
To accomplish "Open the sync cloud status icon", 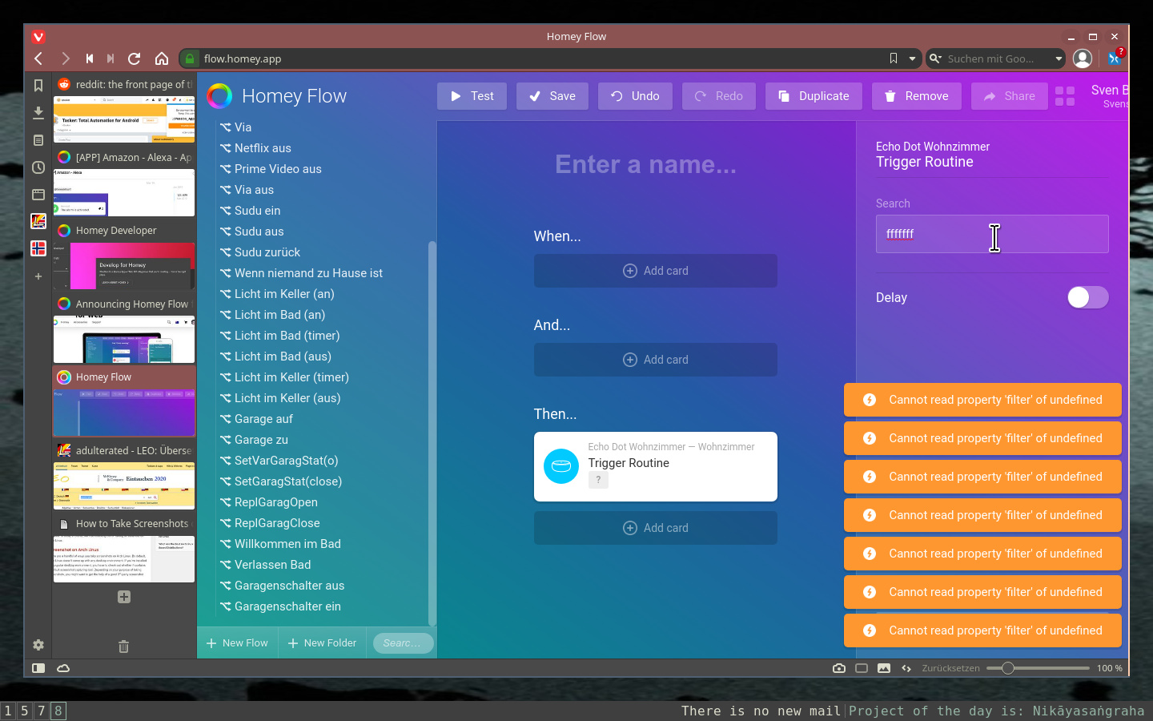I will [63, 668].
